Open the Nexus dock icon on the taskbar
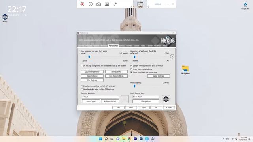 pos(153,139)
